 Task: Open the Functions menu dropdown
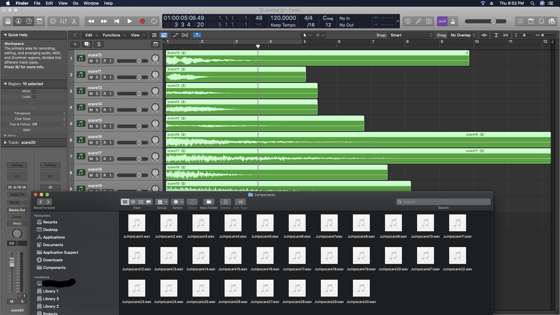pyautogui.click(x=114, y=35)
